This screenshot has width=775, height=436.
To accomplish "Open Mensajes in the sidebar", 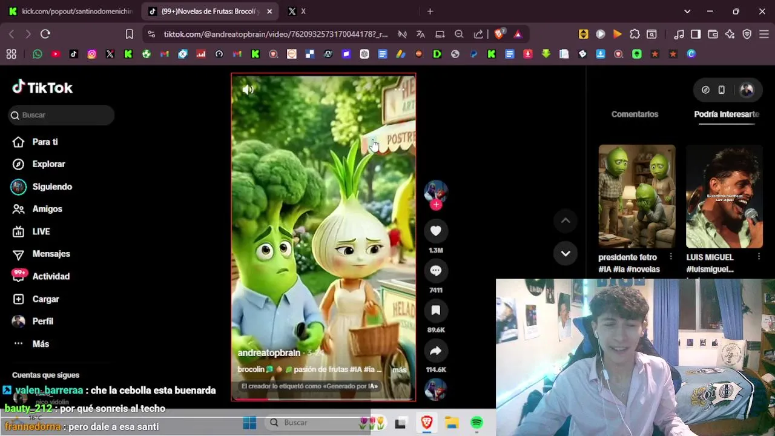I will click(x=51, y=254).
